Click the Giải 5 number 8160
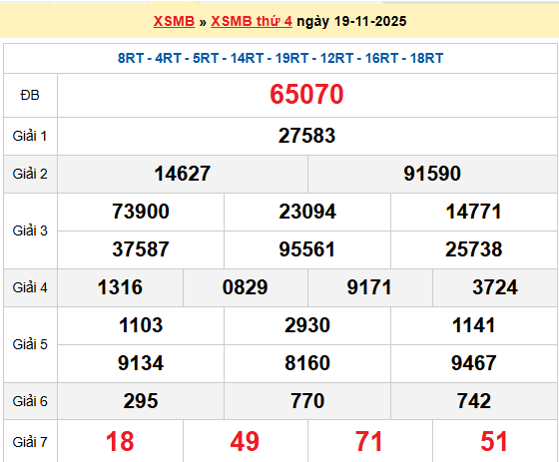Image resolution: width=559 pixels, height=462 pixels. pos(307,363)
